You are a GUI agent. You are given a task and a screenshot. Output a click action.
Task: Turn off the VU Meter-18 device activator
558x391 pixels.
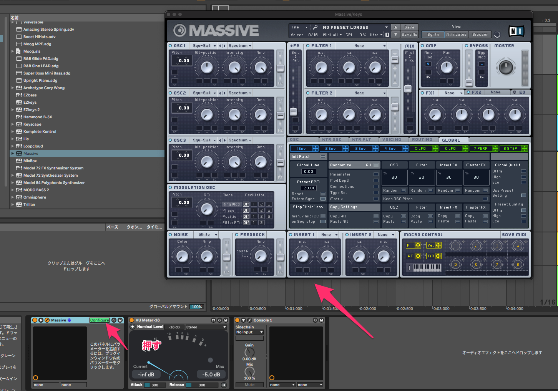tap(132, 320)
